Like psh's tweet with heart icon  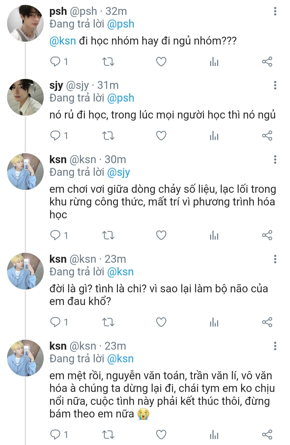(161, 62)
